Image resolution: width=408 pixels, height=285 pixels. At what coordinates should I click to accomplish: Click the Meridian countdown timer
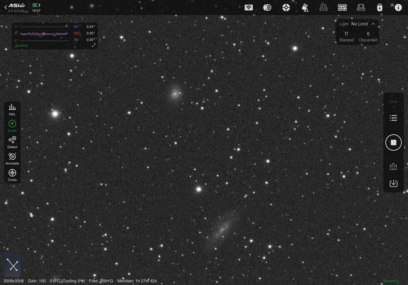(137, 281)
